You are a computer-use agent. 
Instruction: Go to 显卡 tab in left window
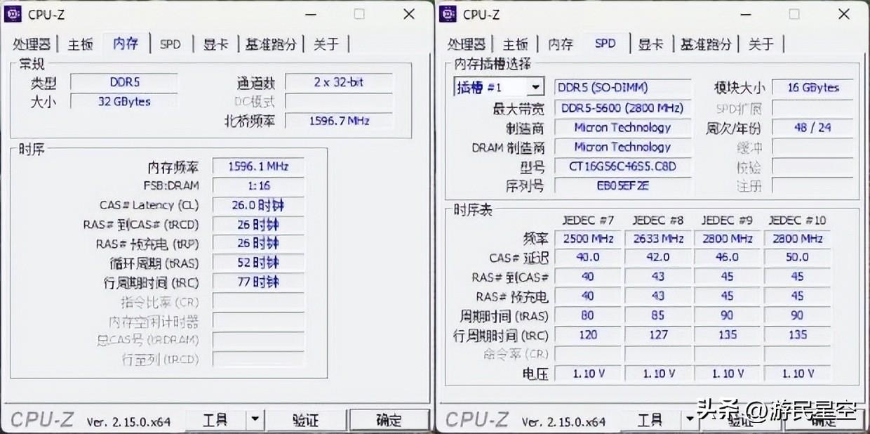215,44
